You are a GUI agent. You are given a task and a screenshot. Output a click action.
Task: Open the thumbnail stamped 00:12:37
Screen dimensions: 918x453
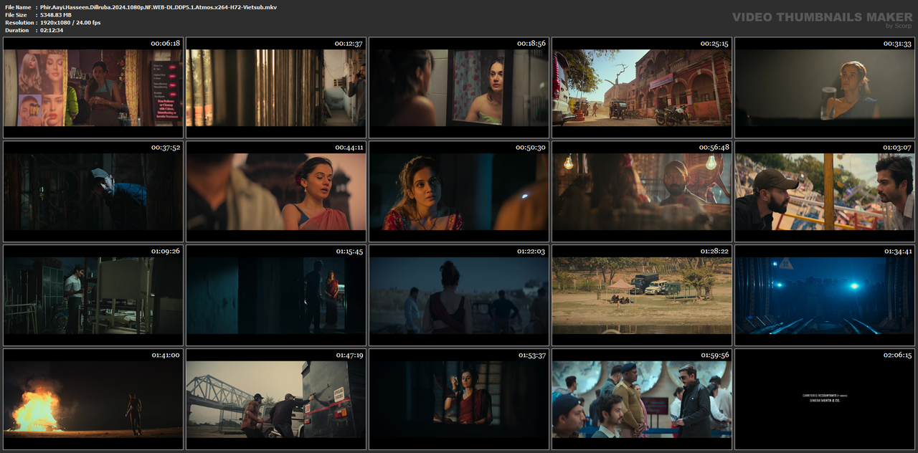coord(276,87)
